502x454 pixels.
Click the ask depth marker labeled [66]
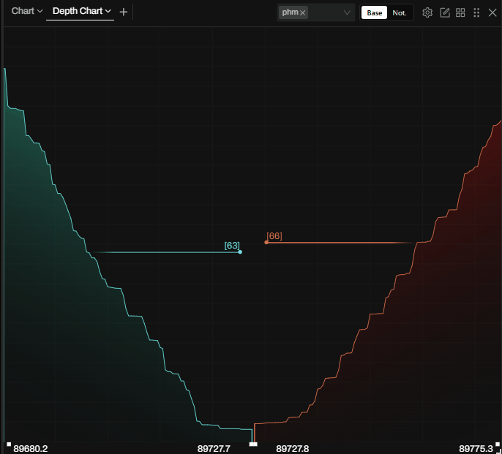pyautogui.click(x=266, y=243)
